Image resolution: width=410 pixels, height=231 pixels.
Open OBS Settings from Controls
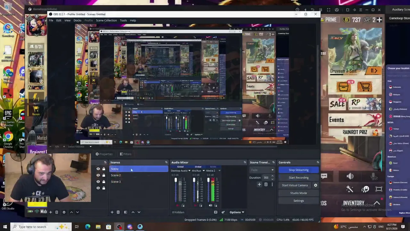tap(299, 201)
